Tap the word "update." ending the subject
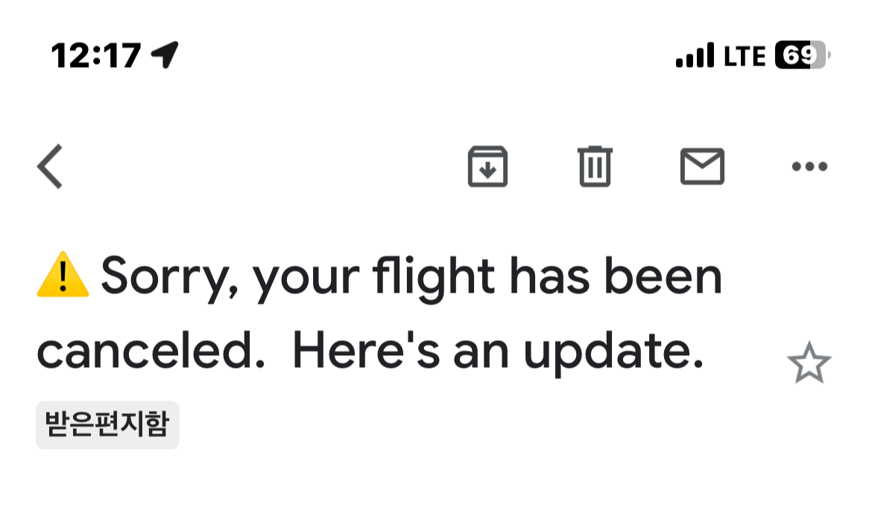 [x=613, y=354]
